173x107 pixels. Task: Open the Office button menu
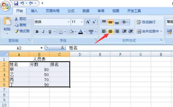point(5,6)
